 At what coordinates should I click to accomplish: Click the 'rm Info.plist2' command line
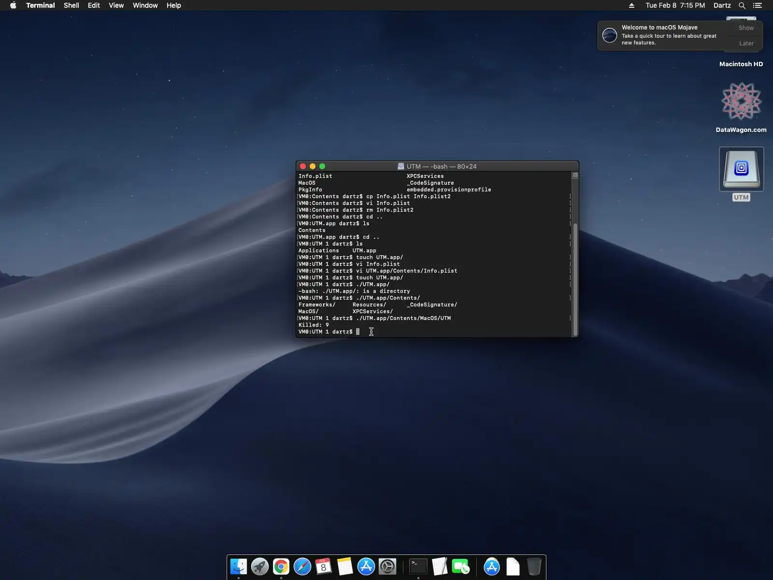coord(390,210)
